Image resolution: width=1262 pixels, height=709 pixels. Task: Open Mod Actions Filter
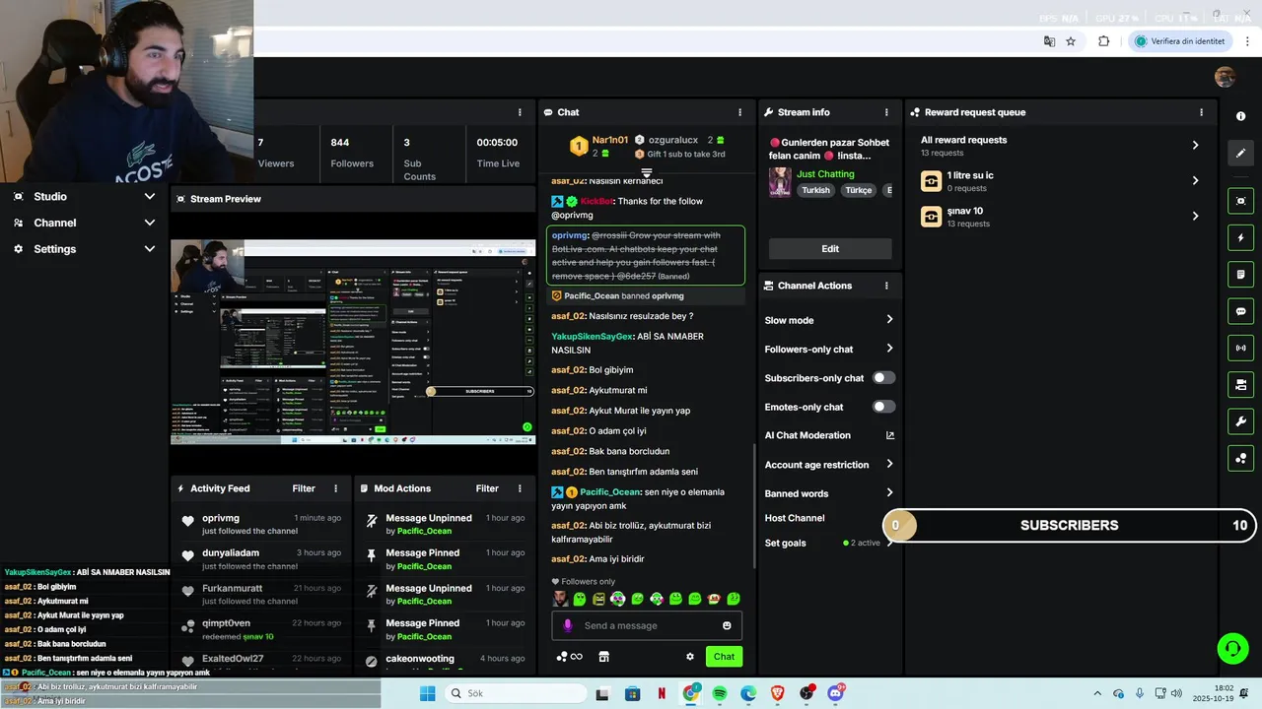487,488
